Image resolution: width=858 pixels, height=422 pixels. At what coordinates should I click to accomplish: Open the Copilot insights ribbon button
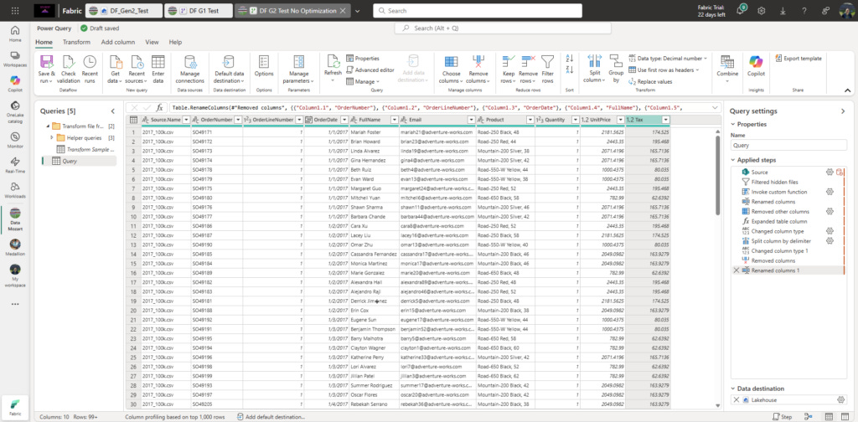(x=756, y=61)
